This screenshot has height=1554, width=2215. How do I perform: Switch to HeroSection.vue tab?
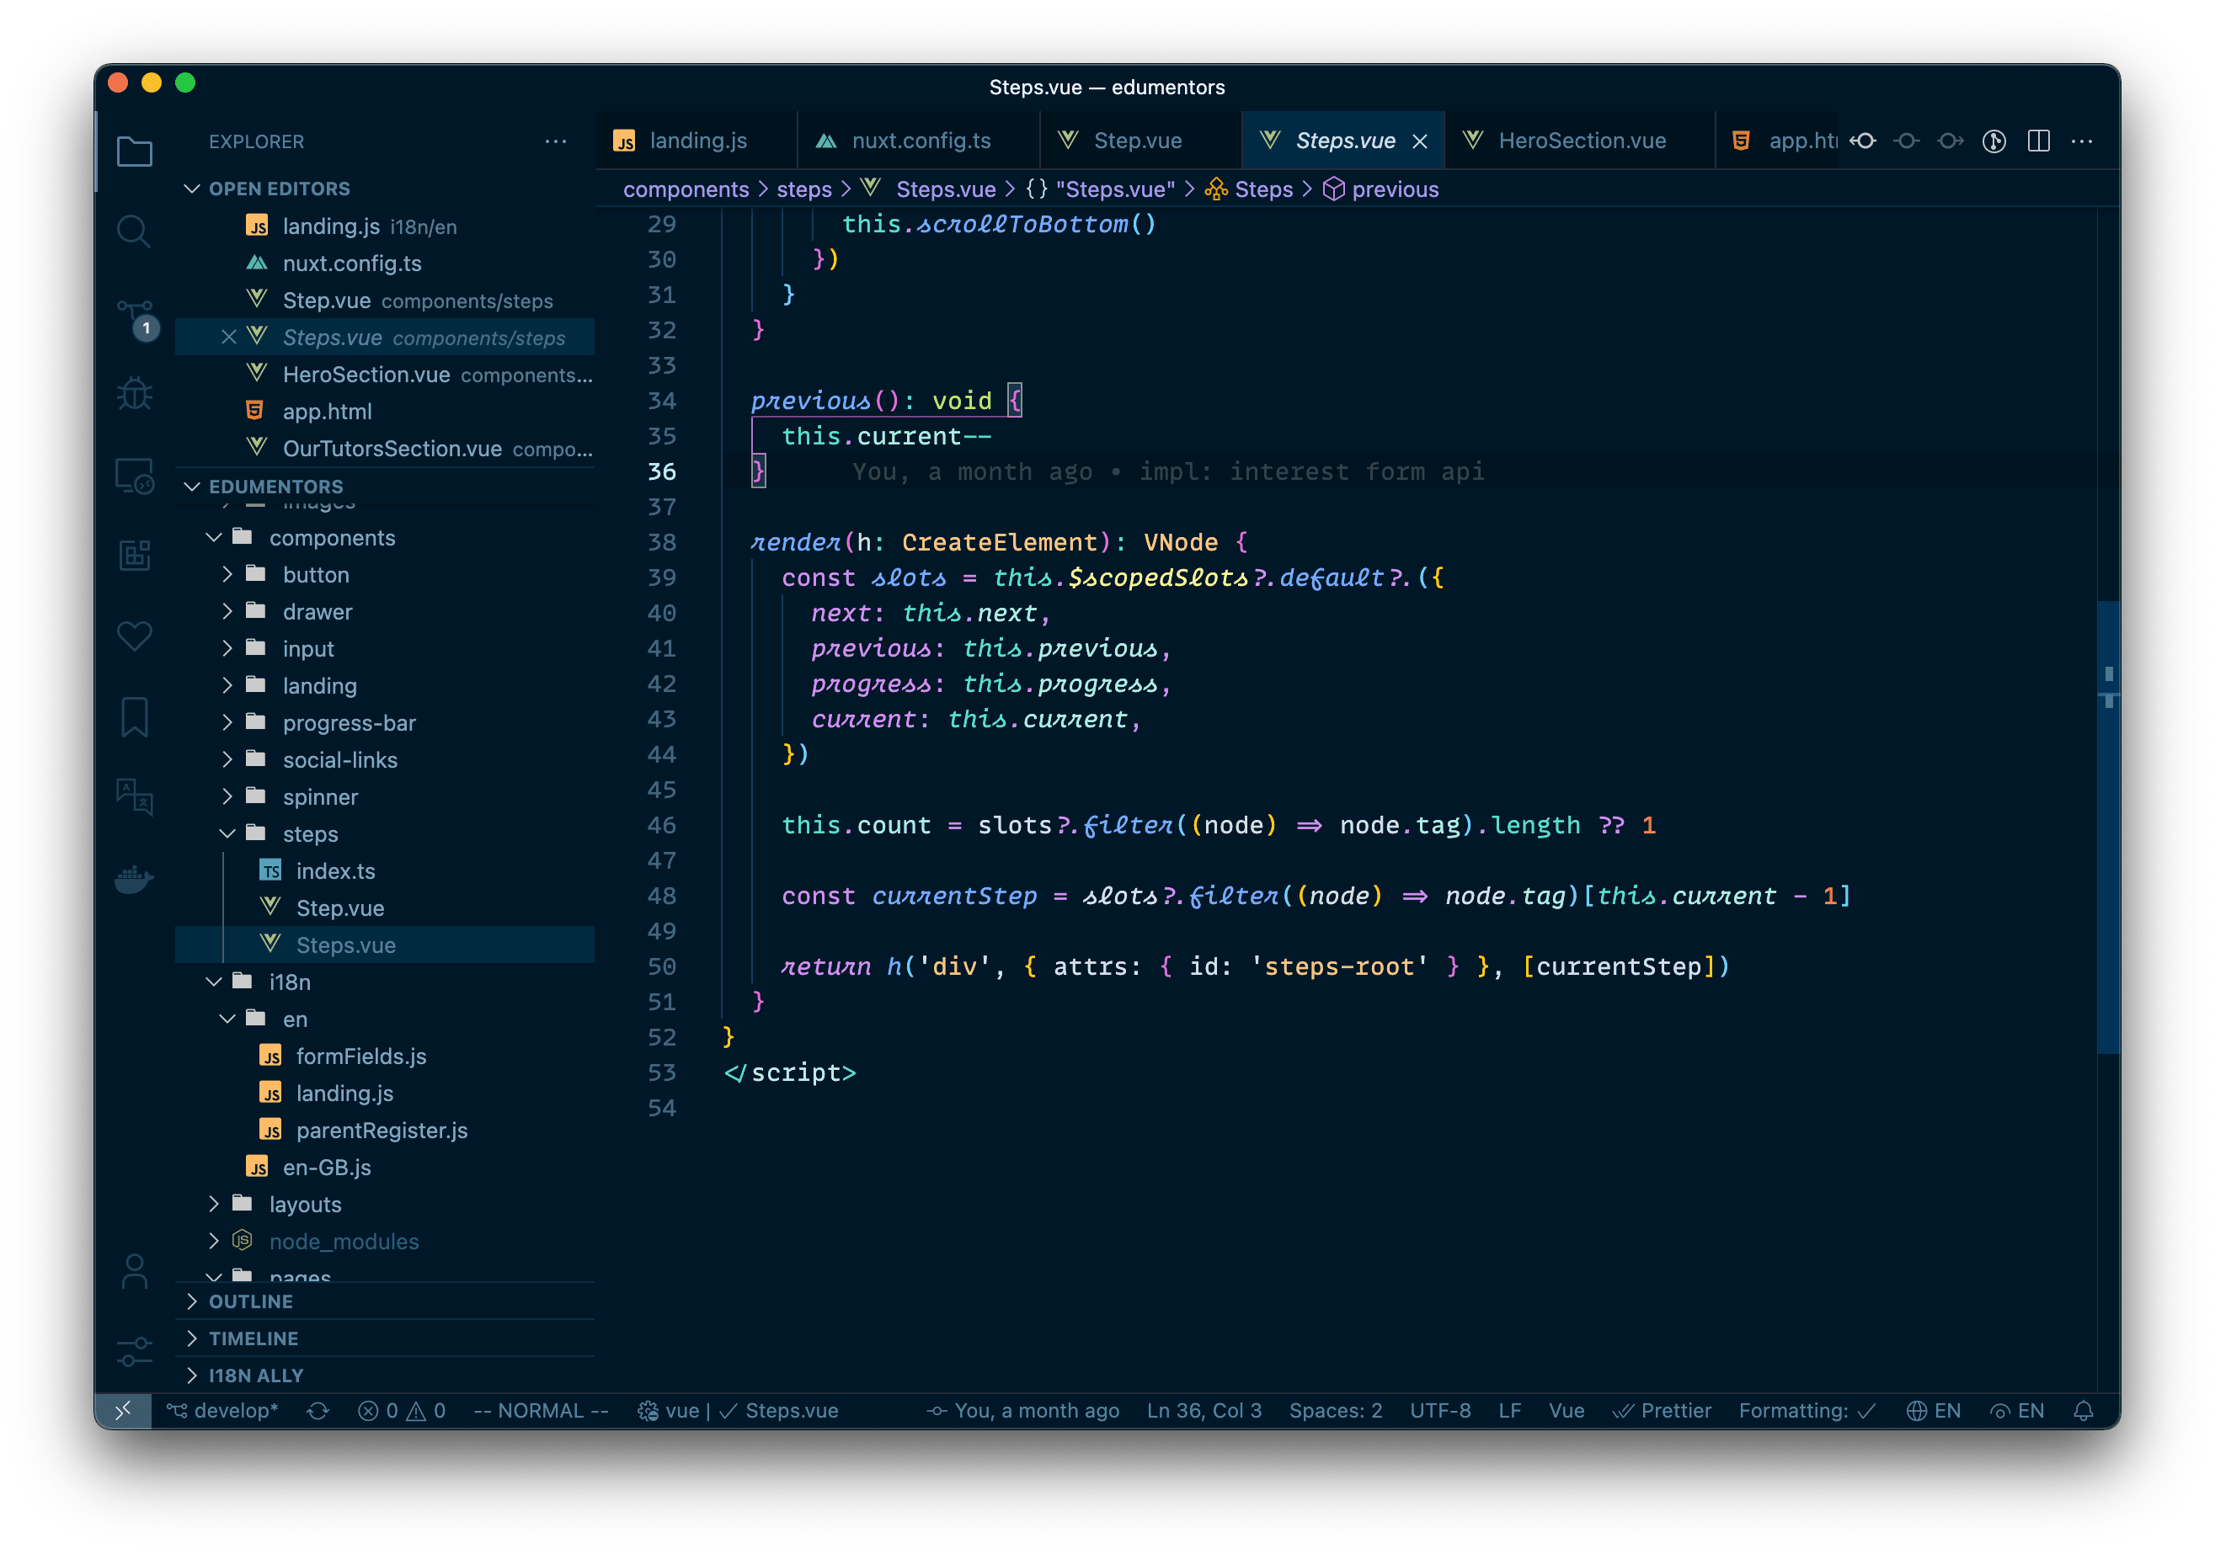1579,141
